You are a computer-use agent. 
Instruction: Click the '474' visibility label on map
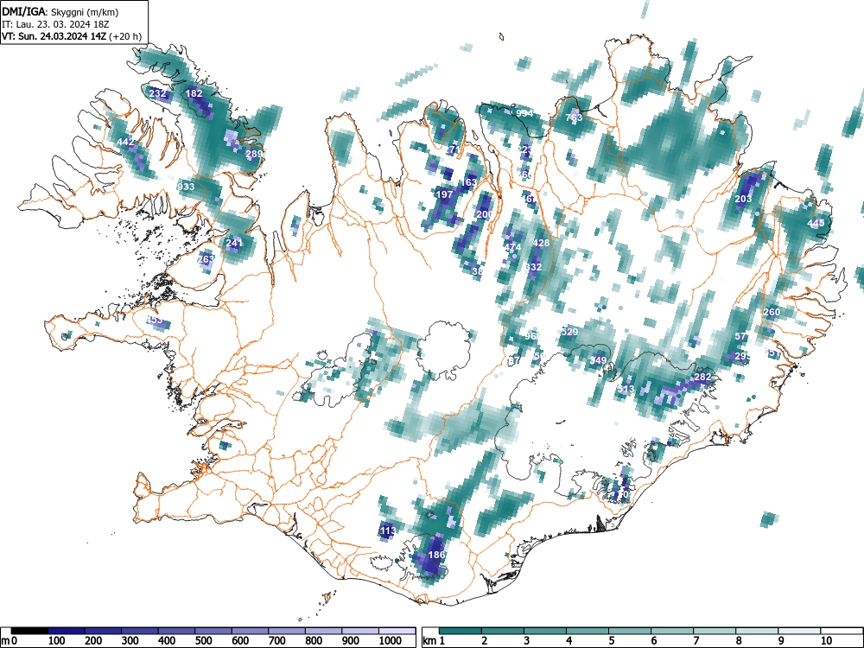pos(512,247)
